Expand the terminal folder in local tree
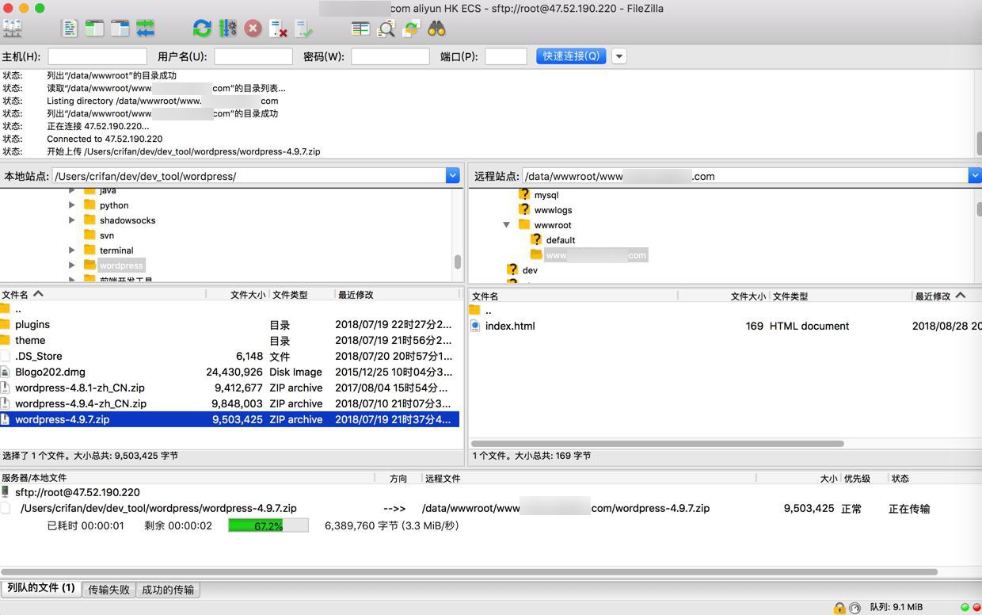 pyautogui.click(x=72, y=250)
